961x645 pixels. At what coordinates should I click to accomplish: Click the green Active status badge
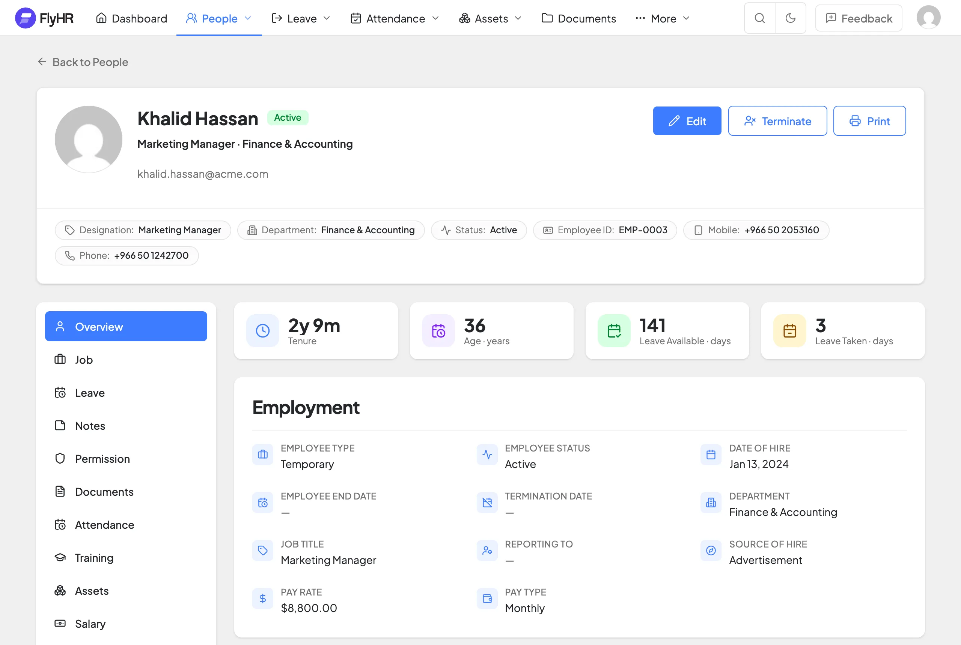coord(288,118)
